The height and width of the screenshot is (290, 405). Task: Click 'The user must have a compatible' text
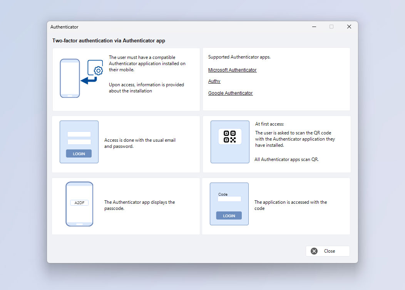tap(142, 57)
